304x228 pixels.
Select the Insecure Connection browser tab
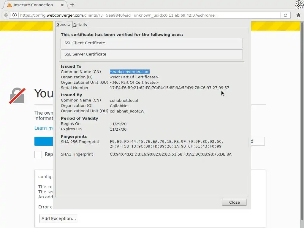point(35,5)
